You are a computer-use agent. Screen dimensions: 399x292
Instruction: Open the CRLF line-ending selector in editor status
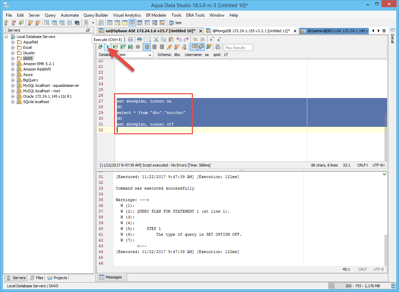[x=363, y=165]
